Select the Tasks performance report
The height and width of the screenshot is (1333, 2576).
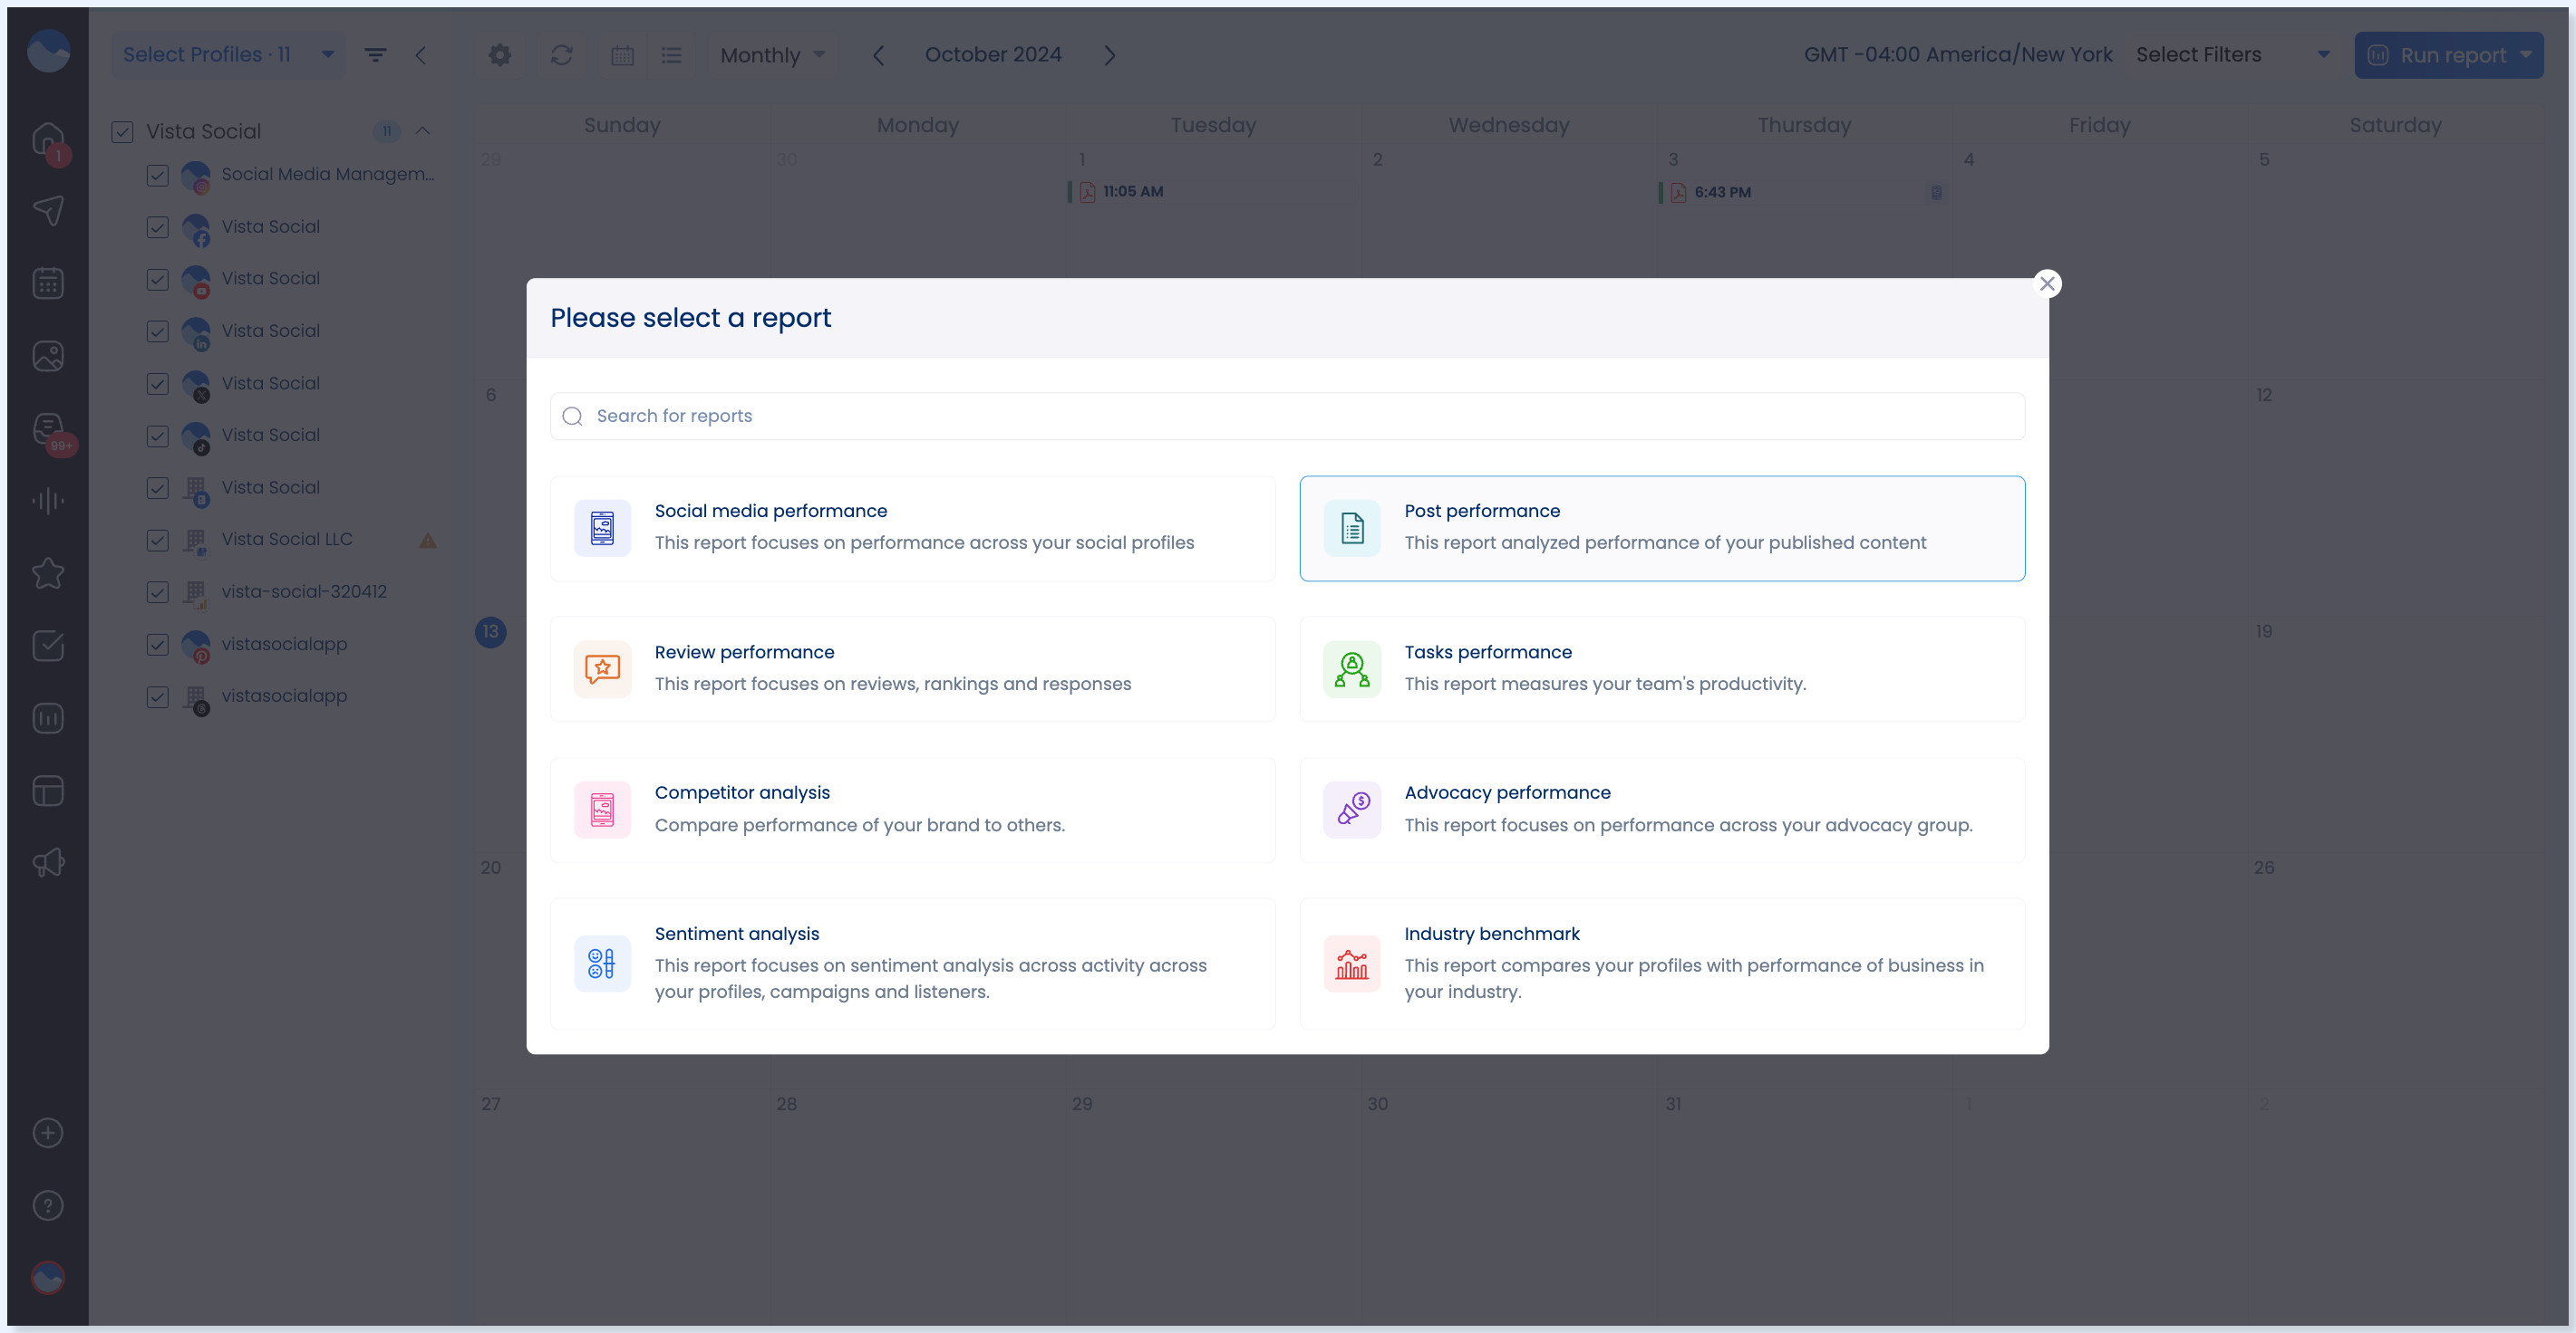pos(1662,668)
